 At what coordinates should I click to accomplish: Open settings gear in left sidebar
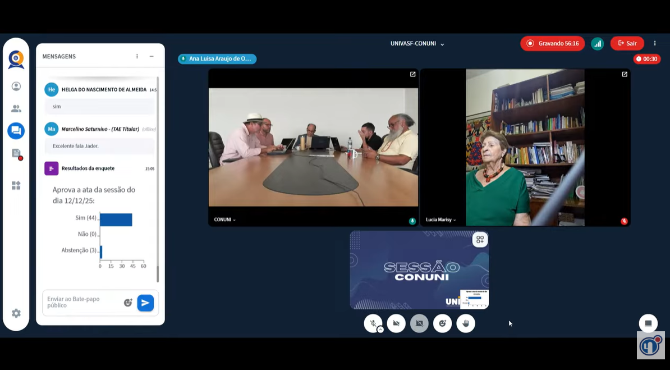pyautogui.click(x=16, y=313)
